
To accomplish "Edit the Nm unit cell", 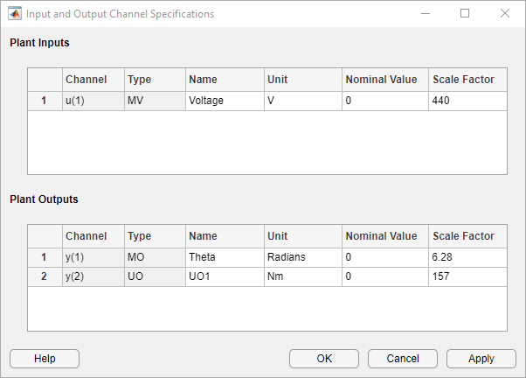I will [302, 276].
